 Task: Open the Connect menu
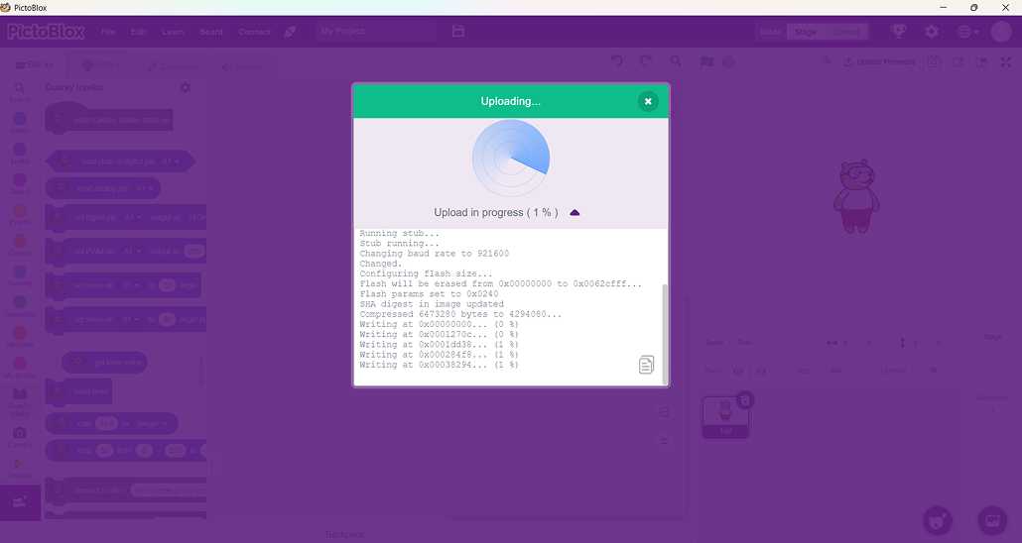(255, 32)
